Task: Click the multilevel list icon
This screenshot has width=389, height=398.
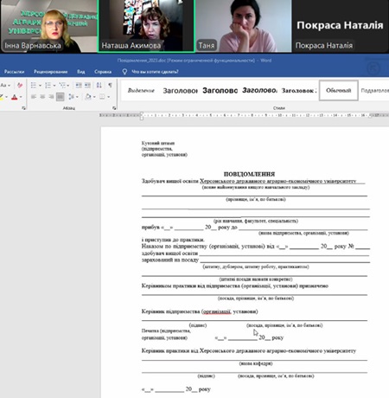Action: [x=62, y=85]
